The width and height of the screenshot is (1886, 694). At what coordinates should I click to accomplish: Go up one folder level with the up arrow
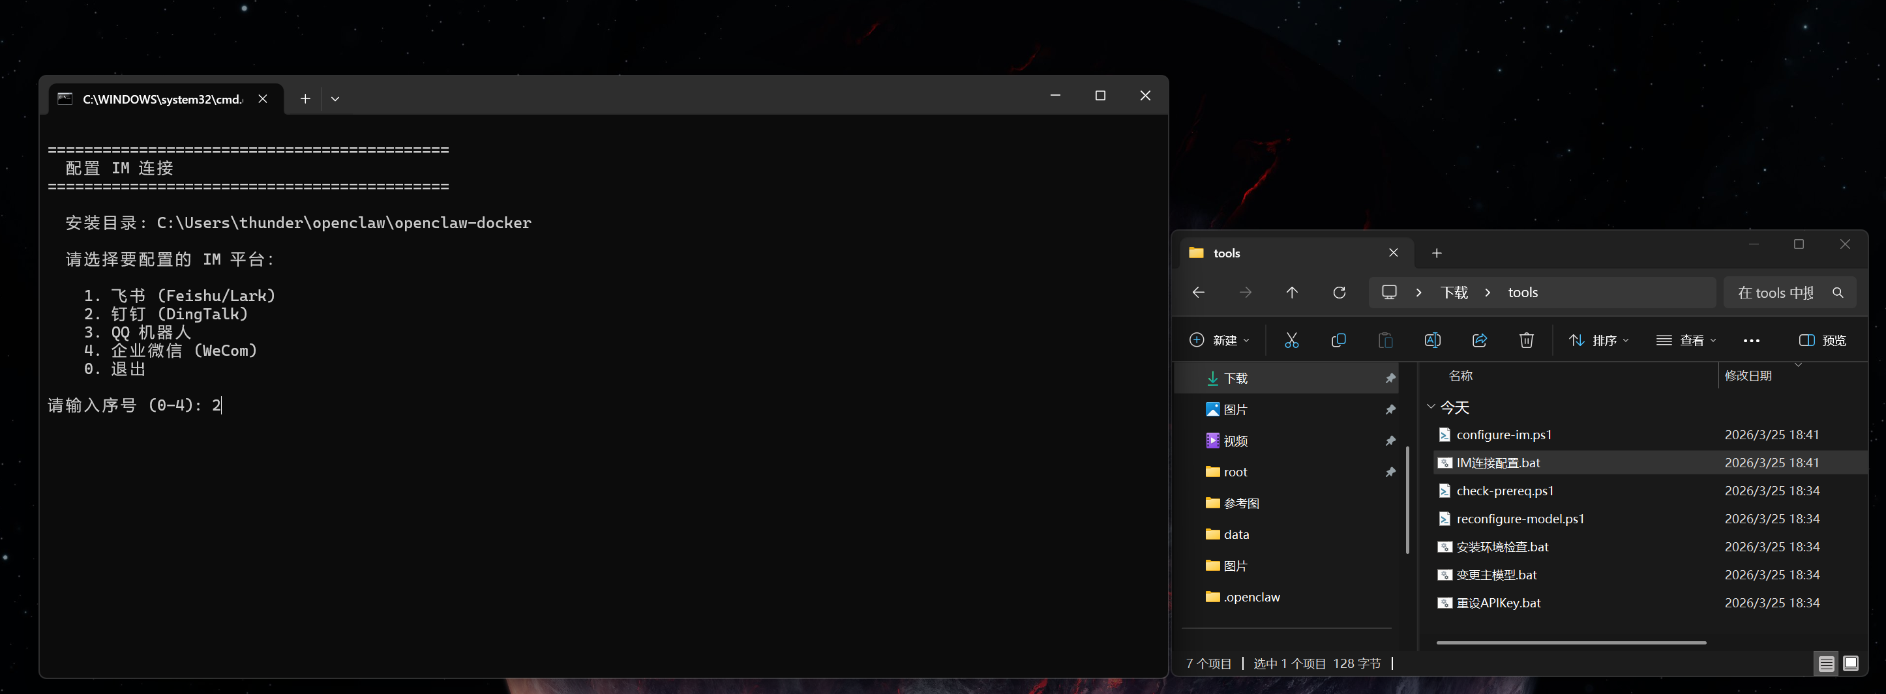(1293, 293)
